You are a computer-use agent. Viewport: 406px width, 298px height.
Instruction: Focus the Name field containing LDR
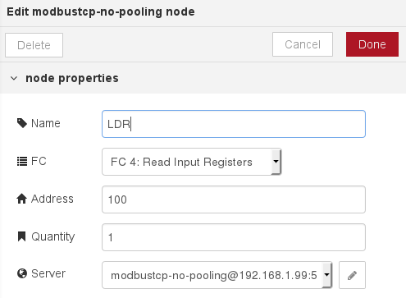point(234,124)
